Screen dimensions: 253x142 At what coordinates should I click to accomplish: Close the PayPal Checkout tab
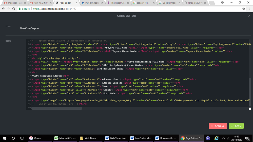point(102,3)
